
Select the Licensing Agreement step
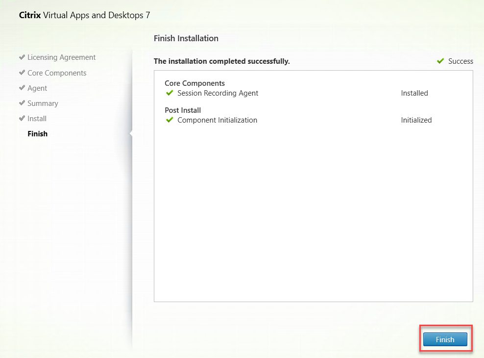click(61, 57)
